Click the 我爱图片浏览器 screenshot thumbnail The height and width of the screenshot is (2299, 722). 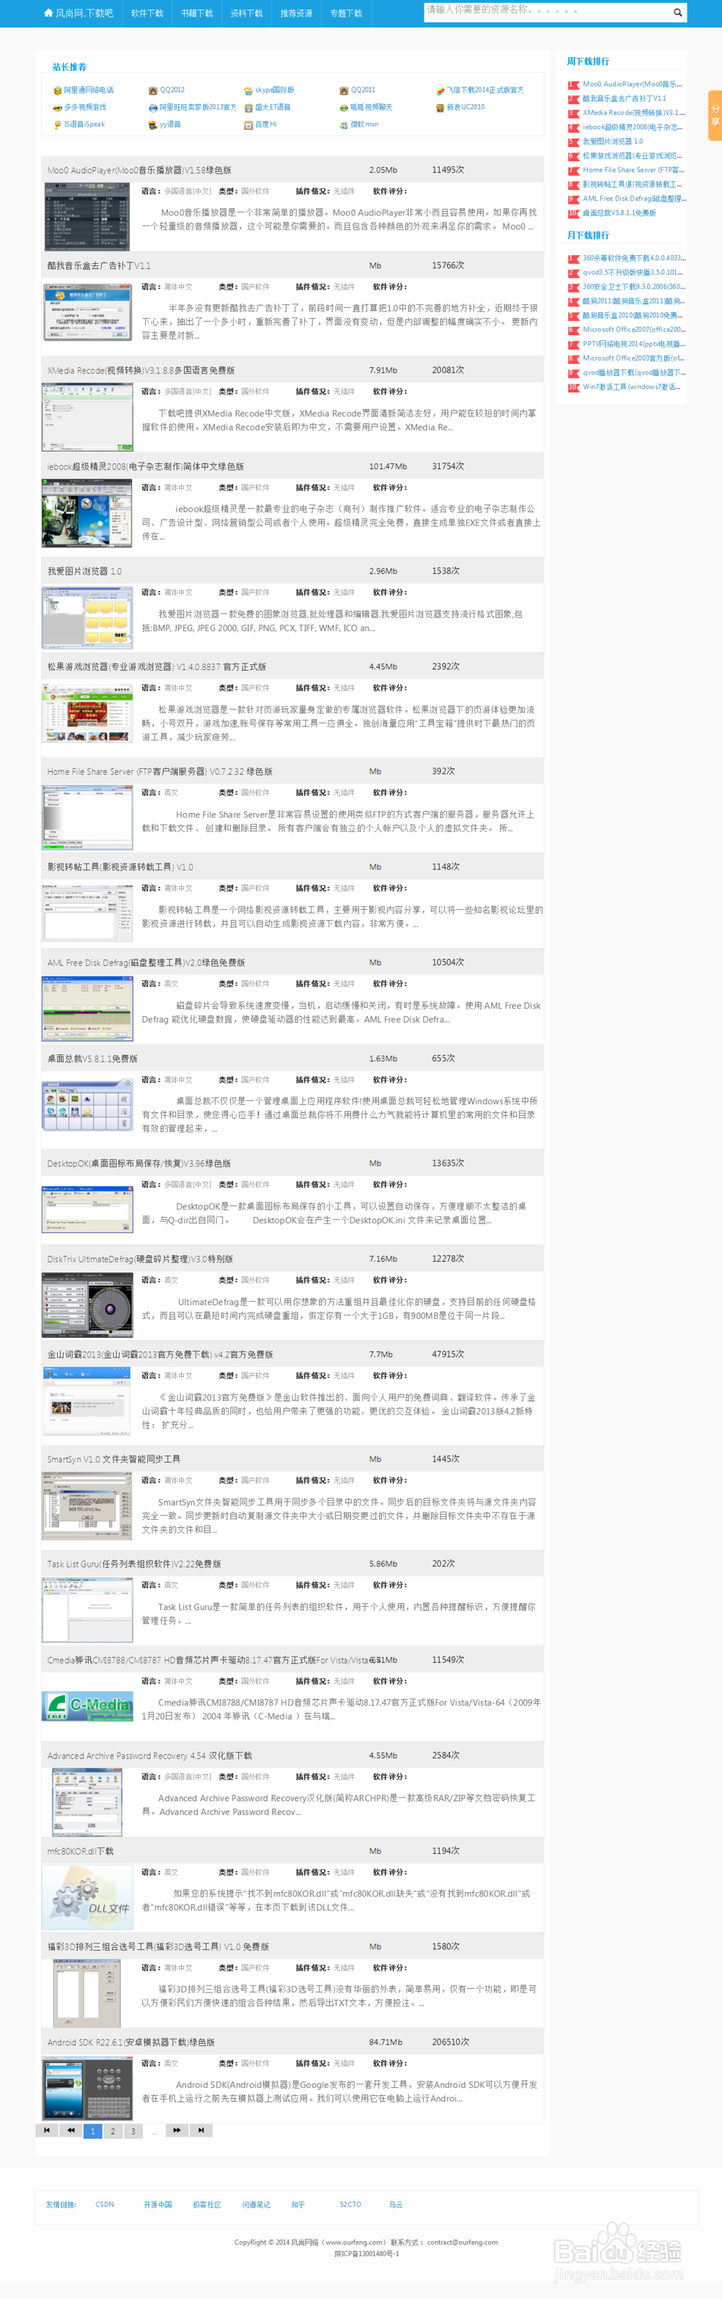point(87,618)
